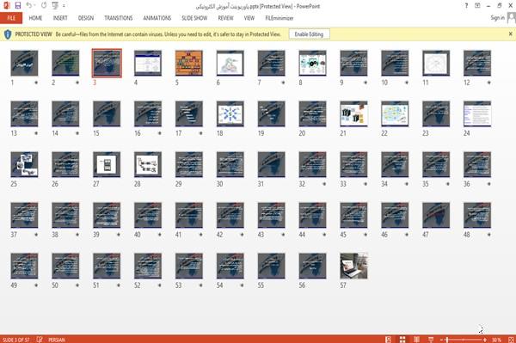
Task: Preview transition star under slide 2
Action: [x=77, y=83]
